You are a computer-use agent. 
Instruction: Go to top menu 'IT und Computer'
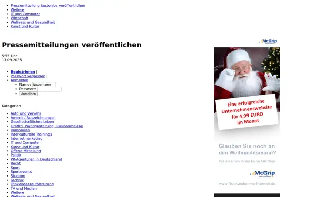point(25,14)
